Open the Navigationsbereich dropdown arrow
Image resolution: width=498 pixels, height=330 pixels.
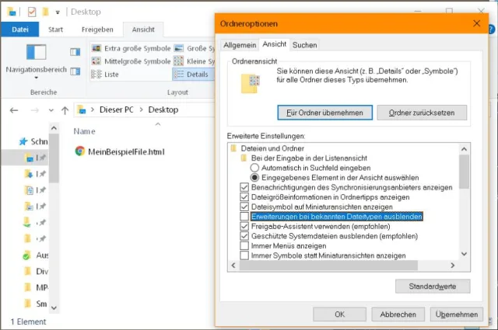pos(37,78)
